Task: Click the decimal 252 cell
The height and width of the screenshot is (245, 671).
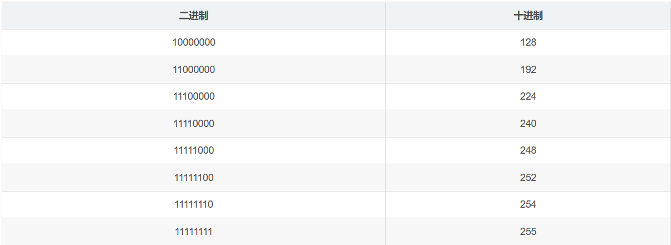Action: 527,178
